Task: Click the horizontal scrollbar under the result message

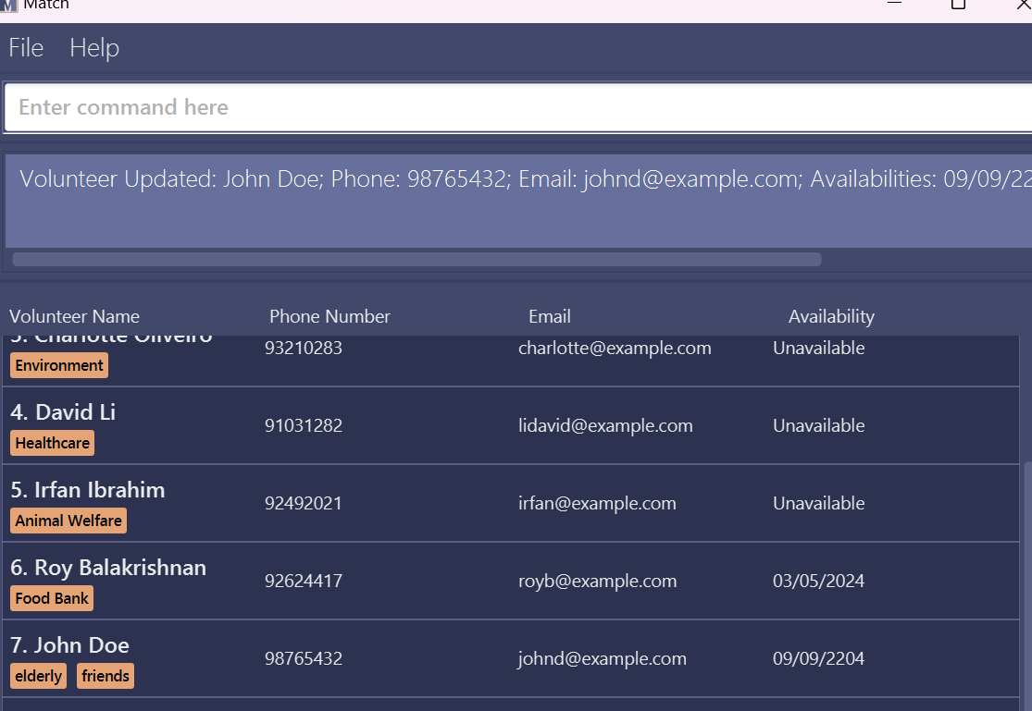Action: tap(417, 259)
